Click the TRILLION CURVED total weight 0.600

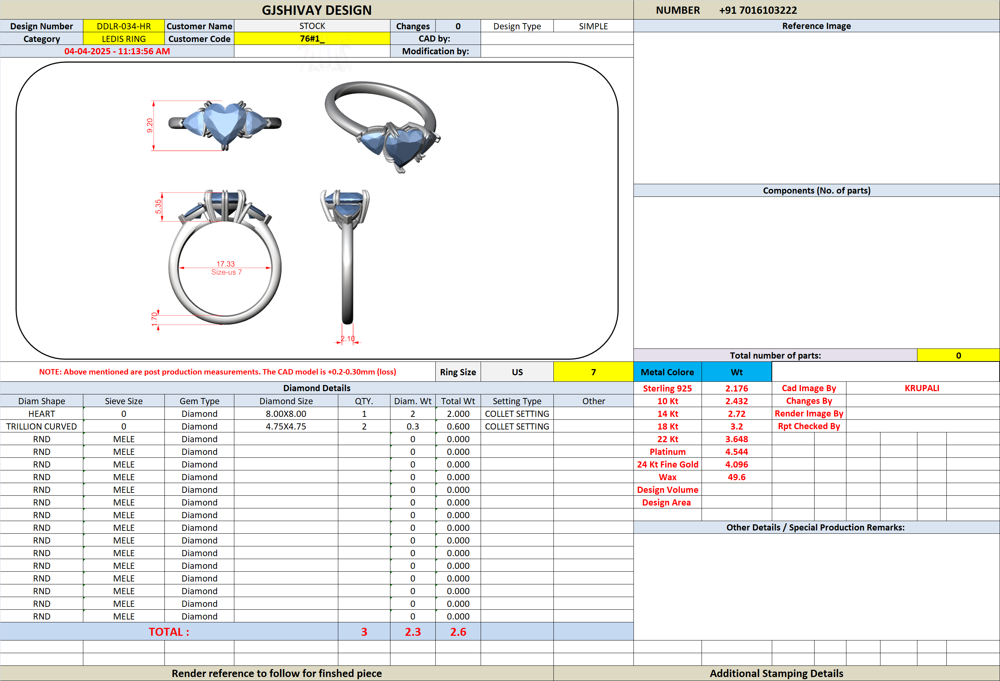click(x=458, y=427)
